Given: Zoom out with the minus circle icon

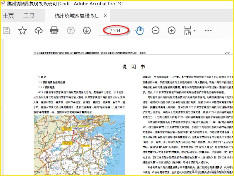Looking at the screenshot, I should coord(156,31).
